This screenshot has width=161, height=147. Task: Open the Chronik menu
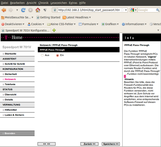43,3
